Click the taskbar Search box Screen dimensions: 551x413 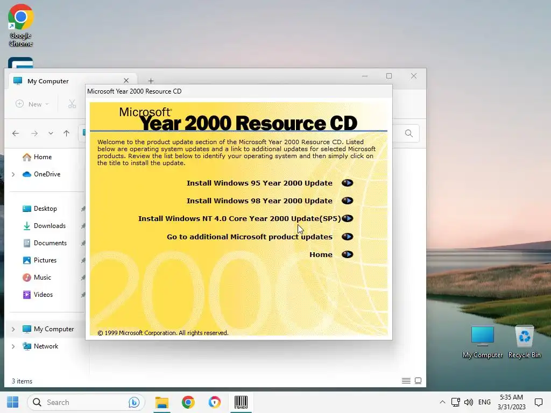tap(86, 402)
